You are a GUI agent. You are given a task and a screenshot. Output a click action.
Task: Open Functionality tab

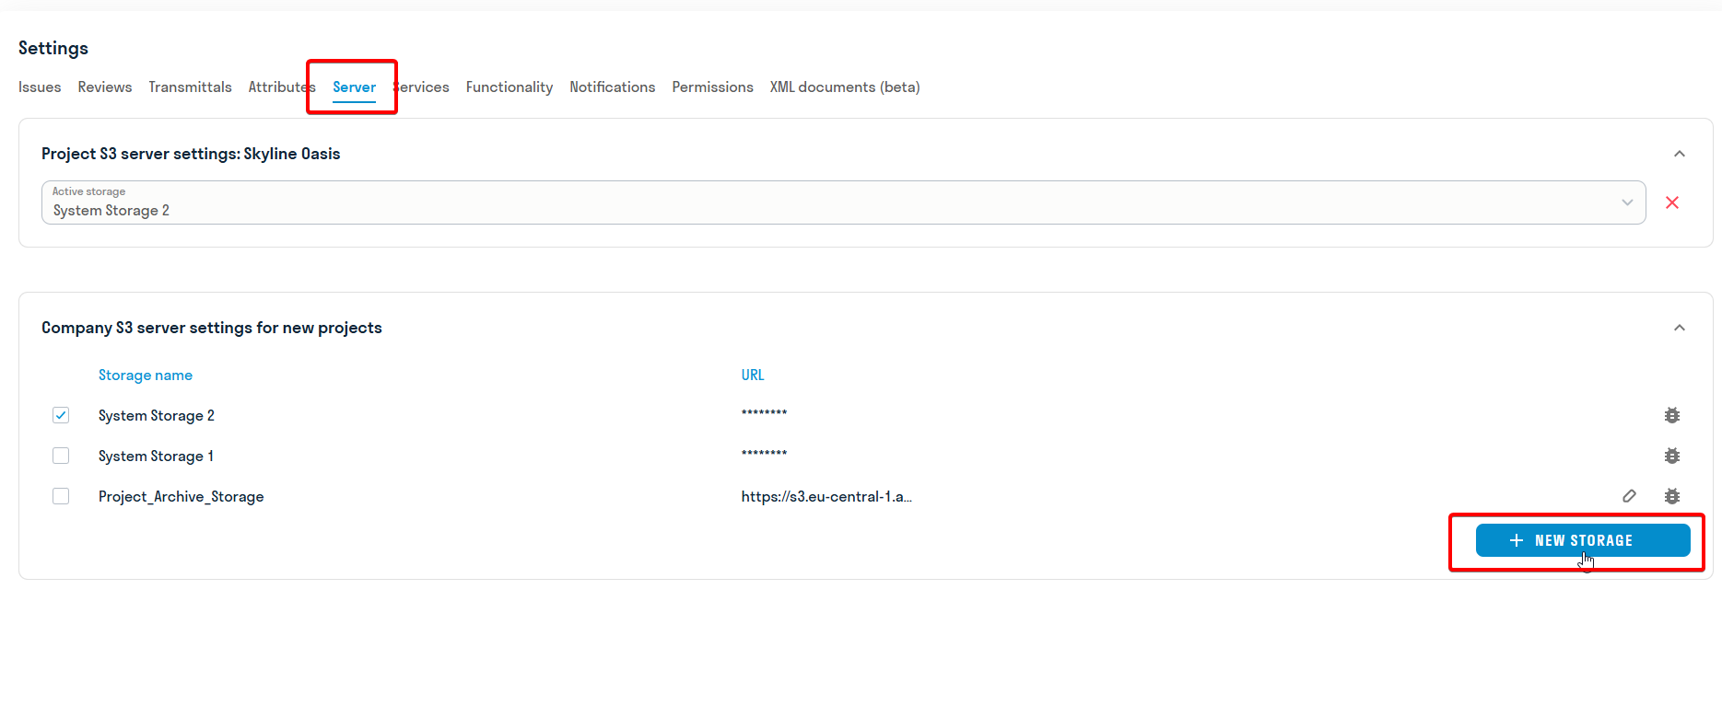509,87
